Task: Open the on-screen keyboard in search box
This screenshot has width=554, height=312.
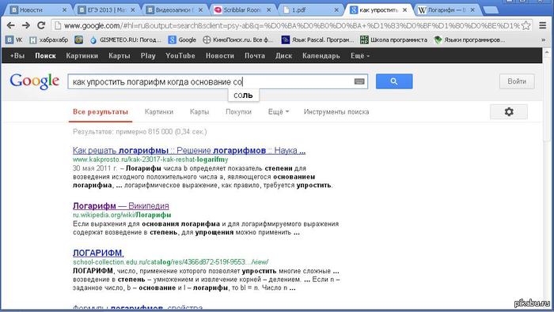Action: click(x=359, y=81)
